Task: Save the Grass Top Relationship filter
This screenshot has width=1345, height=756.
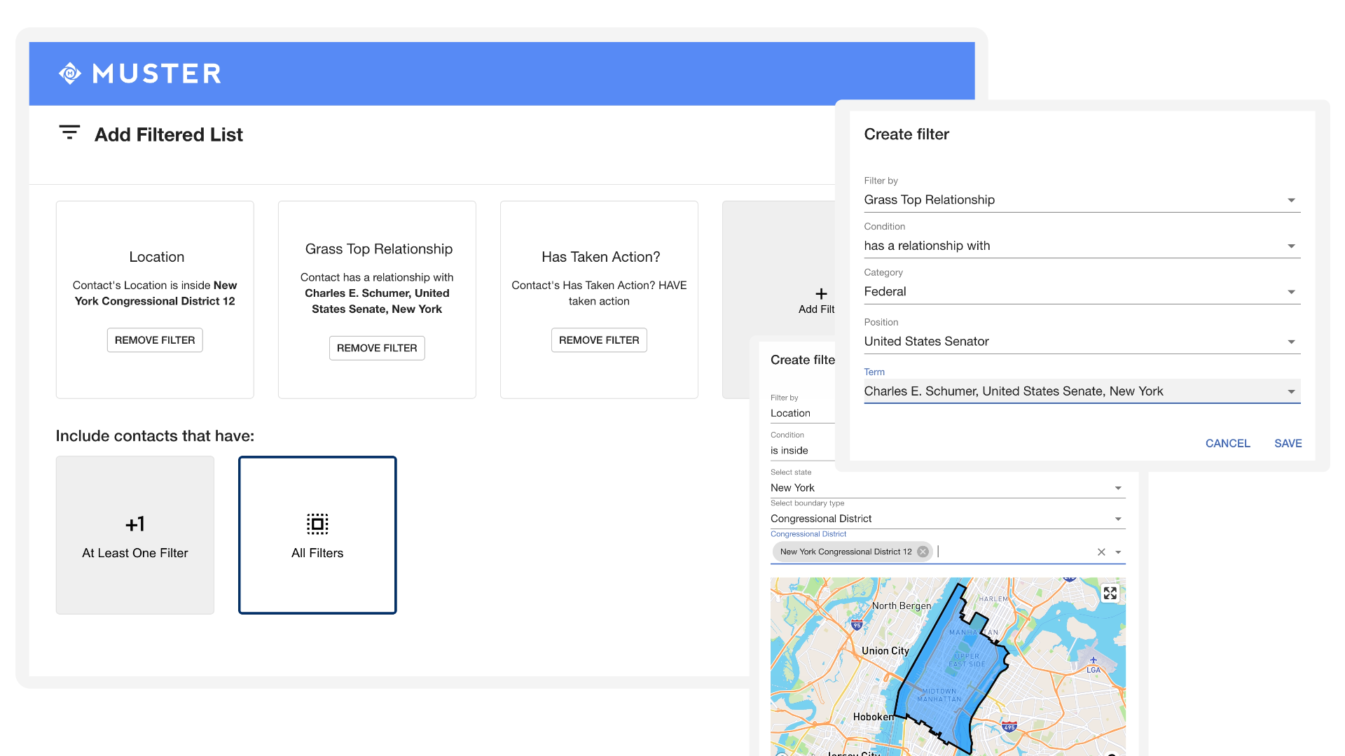Action: click(1288, 444)
